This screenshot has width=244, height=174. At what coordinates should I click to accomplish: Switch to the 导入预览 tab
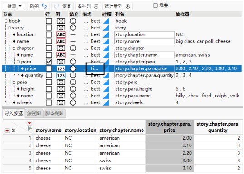[x=14, y=113]
